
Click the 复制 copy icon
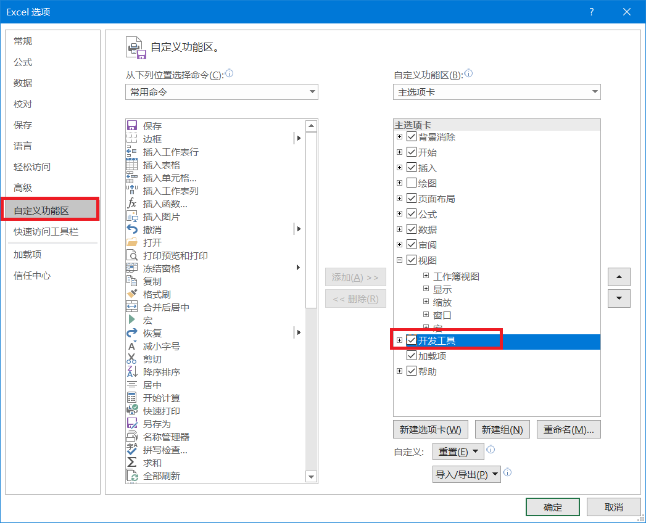click(132, 281)
